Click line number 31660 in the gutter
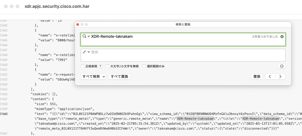The height and width of the screenshot is (136, 302). [x=4, y=114]
